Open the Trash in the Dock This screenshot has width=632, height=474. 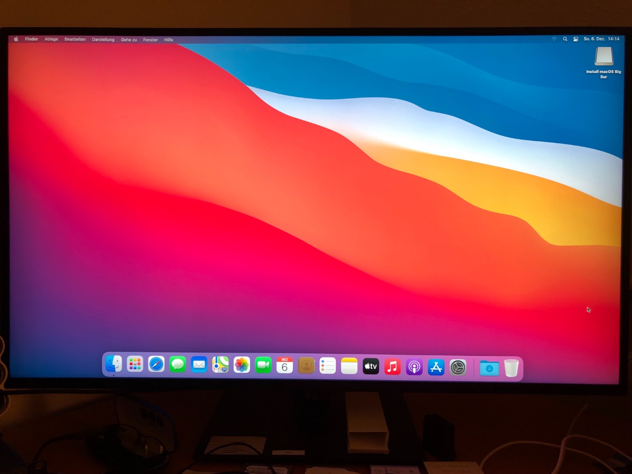click(511, 368)
